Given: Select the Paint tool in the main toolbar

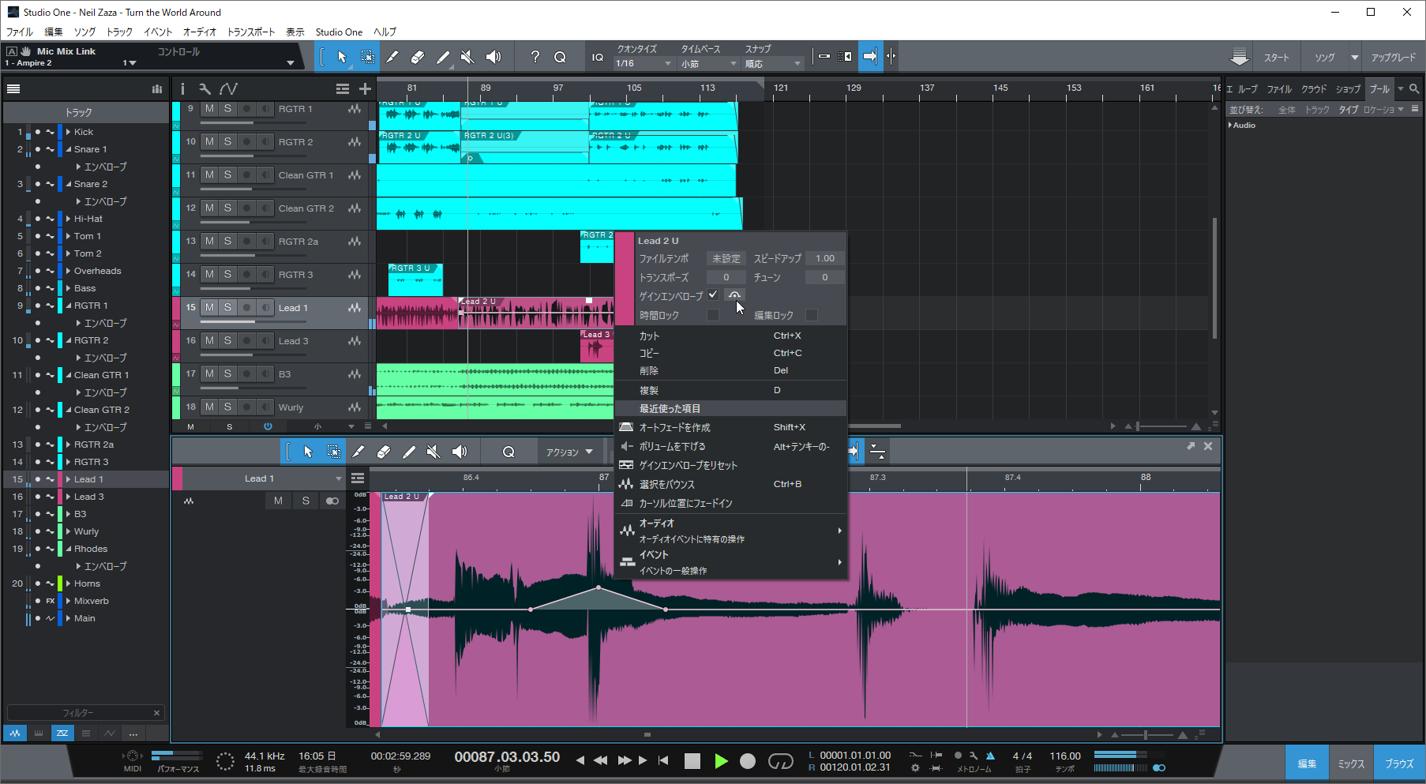Looking at the screenshot, I should (x=443, y=57).
